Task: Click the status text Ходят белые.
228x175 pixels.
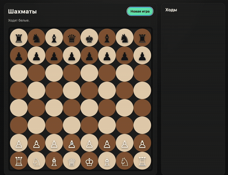Action: click(x=19, y=20)
